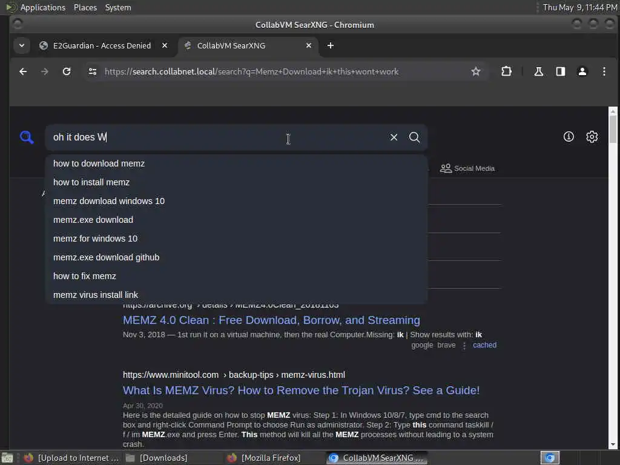
Task: Open Chromium three-dot menu
Action: tap(604, 71)
